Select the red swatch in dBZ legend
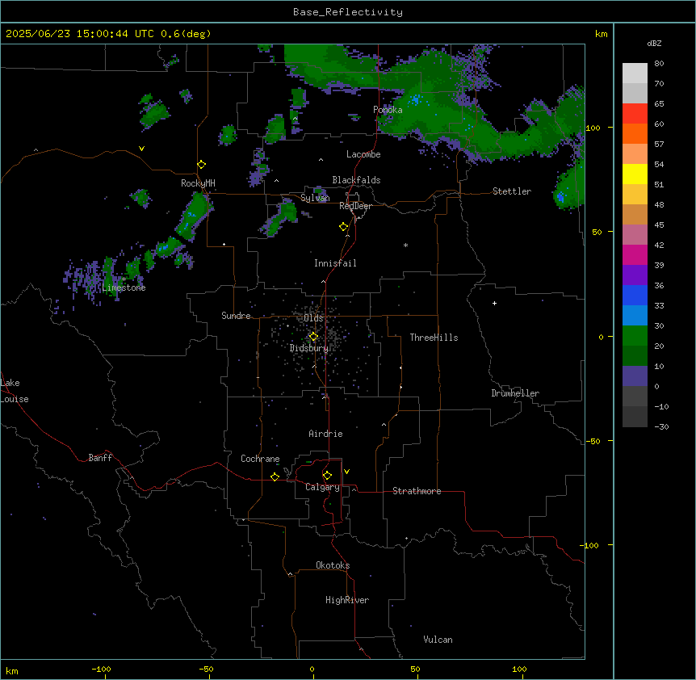 tap(635, 113)
